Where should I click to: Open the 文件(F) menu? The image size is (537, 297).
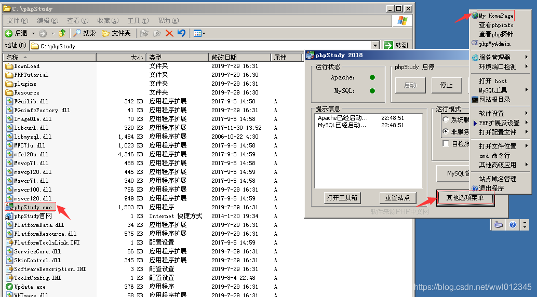18,21
